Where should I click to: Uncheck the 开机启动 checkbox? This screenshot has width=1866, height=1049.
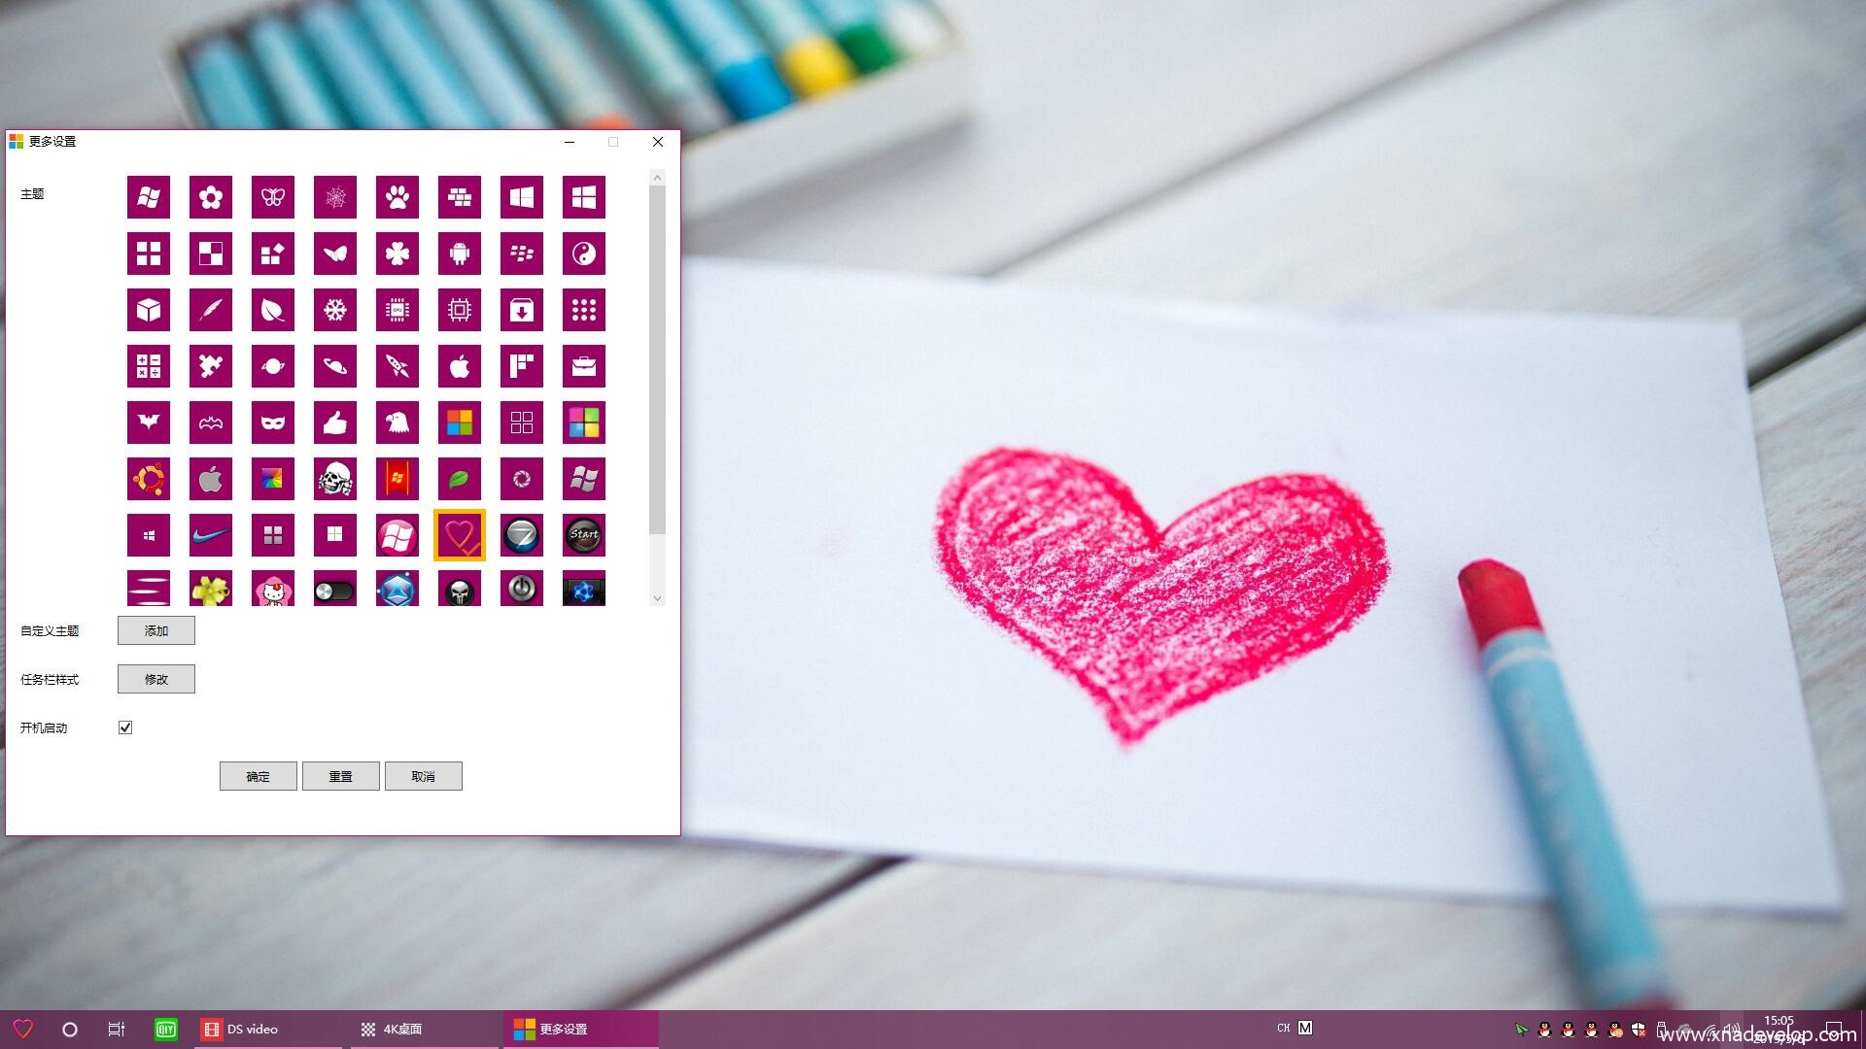125,728
